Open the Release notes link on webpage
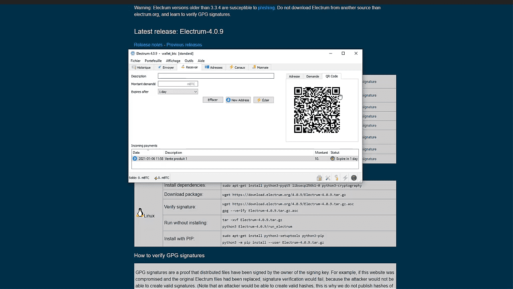Viewport: 513px width, 289px height. (x=148, y=45)
